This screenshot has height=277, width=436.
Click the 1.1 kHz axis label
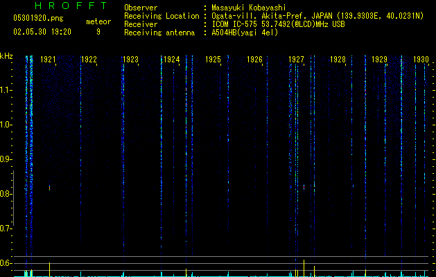pos(6,90)
